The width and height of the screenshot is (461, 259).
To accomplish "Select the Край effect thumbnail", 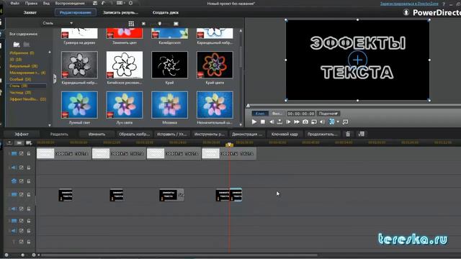I will [169, 65].
